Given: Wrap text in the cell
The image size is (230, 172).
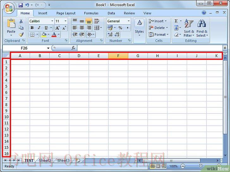Looking at the screenshot, I should pos(97,21).
